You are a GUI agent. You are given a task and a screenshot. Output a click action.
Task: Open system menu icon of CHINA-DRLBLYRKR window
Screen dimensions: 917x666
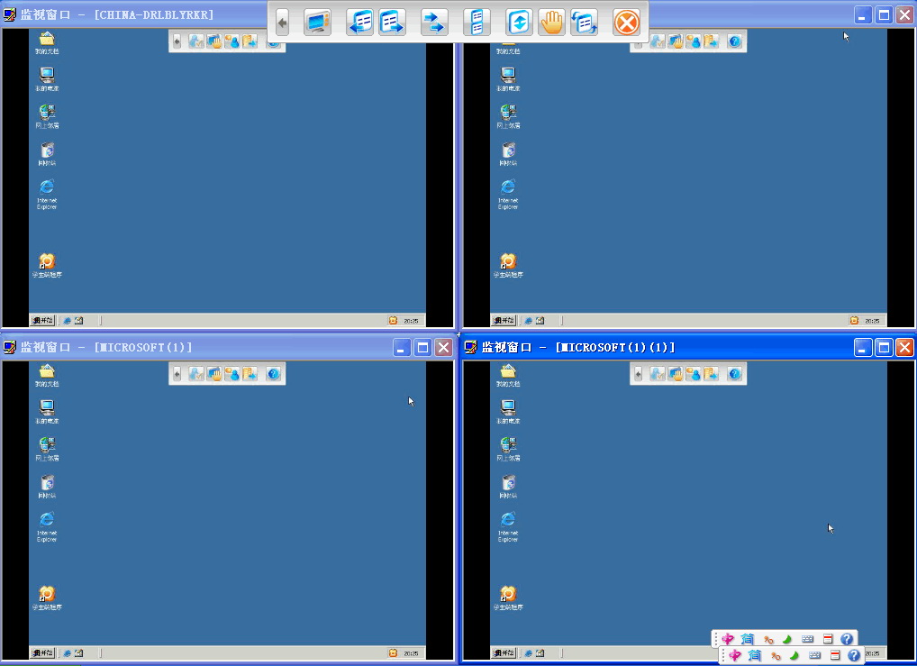coord(10,14)
